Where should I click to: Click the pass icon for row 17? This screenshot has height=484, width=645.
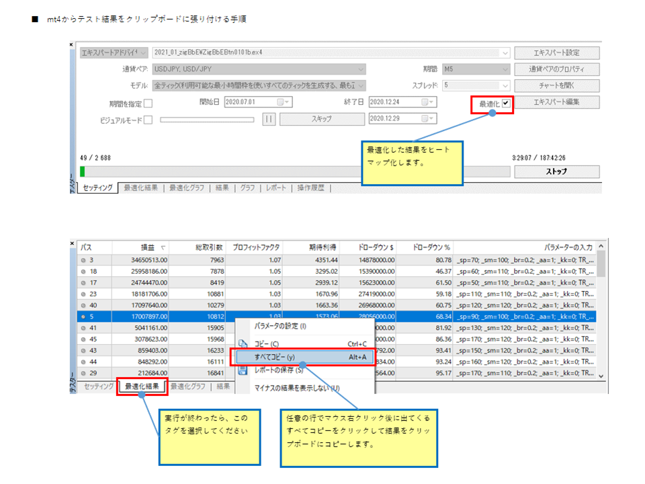(83, 283)
